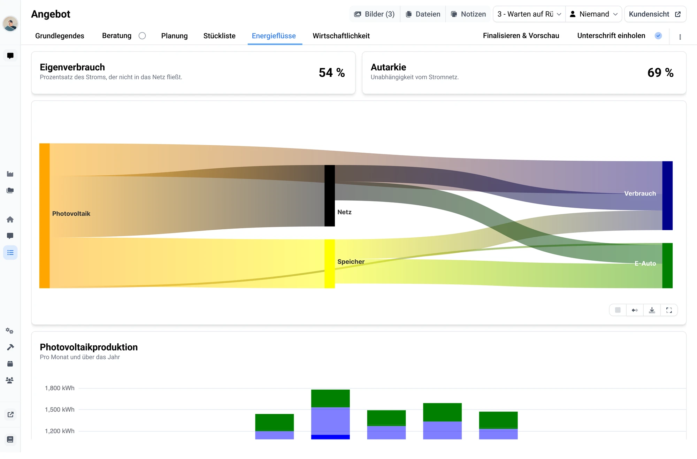Click the download chart icon
The image size is (697, 459).
tap(652, 310)
